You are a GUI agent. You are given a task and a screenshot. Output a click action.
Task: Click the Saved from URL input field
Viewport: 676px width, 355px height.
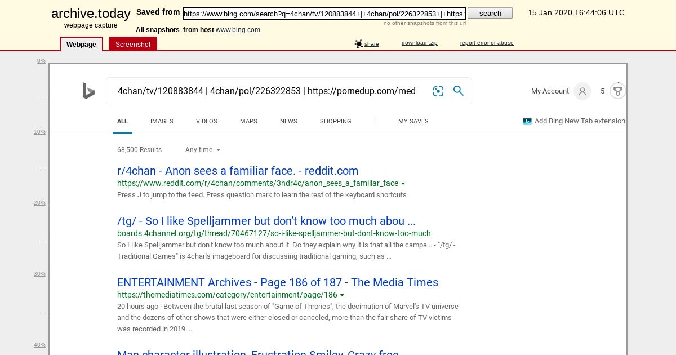324,14
